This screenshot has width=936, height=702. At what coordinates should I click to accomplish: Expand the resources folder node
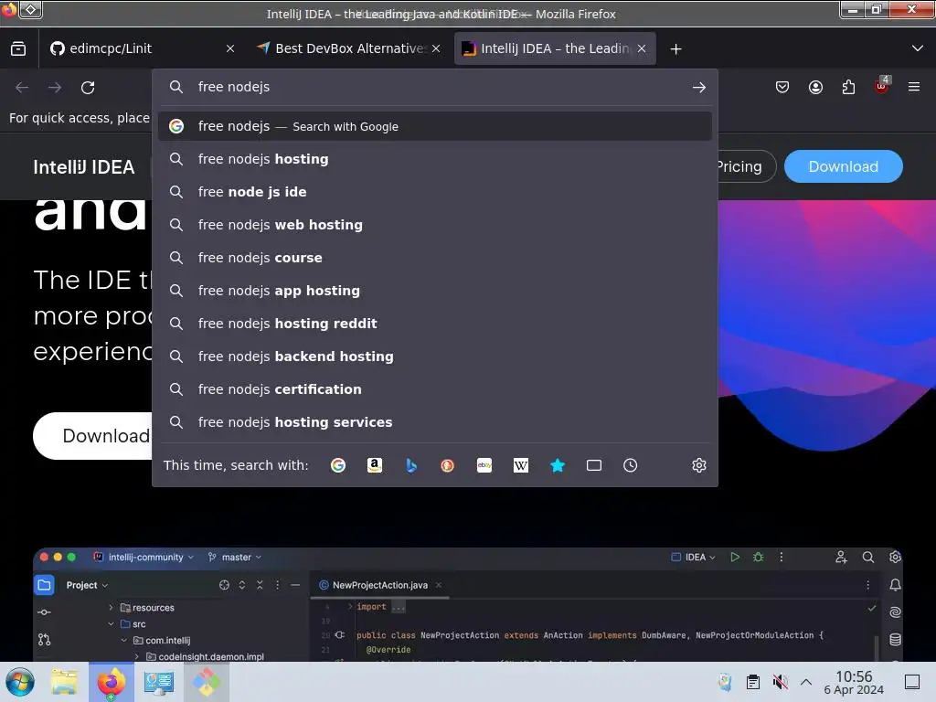click(111, 608)
